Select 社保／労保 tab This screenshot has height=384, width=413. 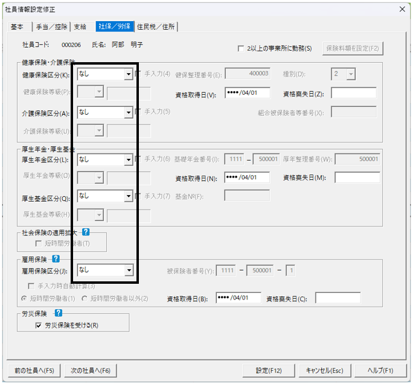(x=115, y=27)
